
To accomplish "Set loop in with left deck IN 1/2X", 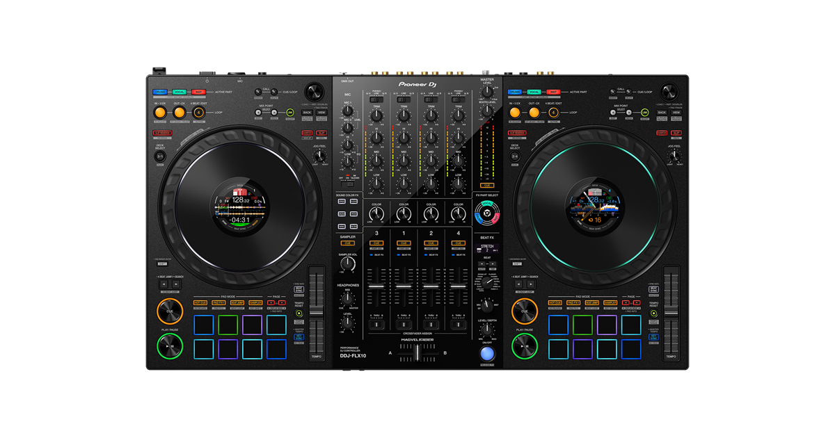I will (160, 113).
